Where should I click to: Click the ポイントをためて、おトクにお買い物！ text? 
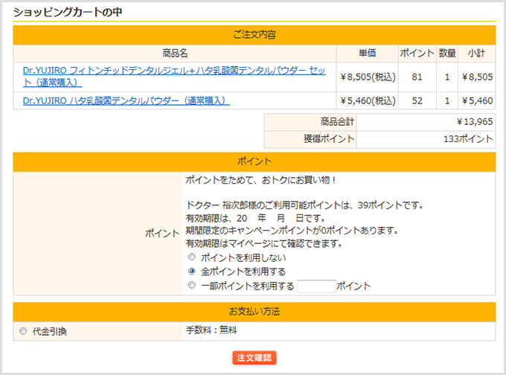pyautogui.click(x=261, y=180)
